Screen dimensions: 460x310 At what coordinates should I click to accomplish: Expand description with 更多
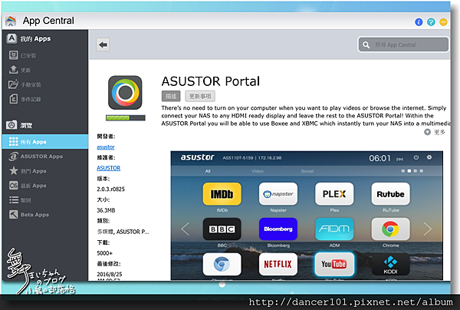tap(435, 133)
